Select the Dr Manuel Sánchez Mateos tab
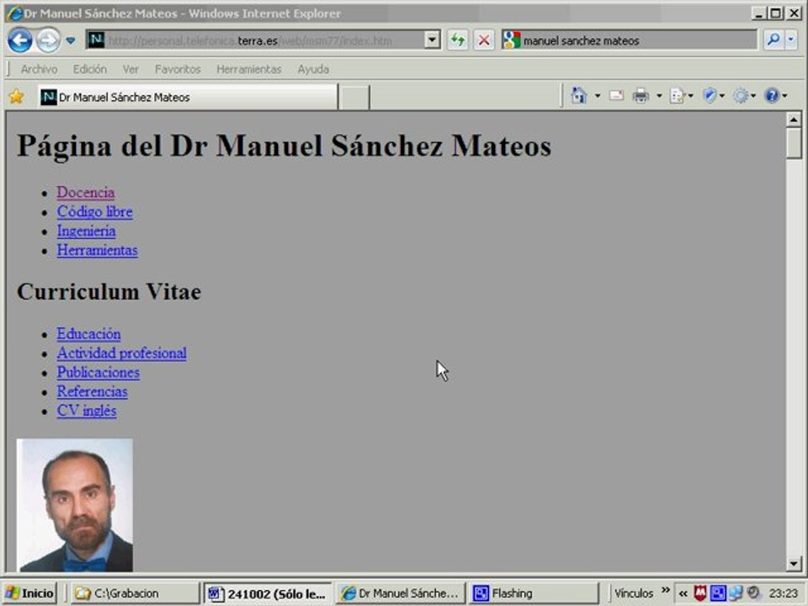This screenshot has height=606, width=808. tap(188, 97)
